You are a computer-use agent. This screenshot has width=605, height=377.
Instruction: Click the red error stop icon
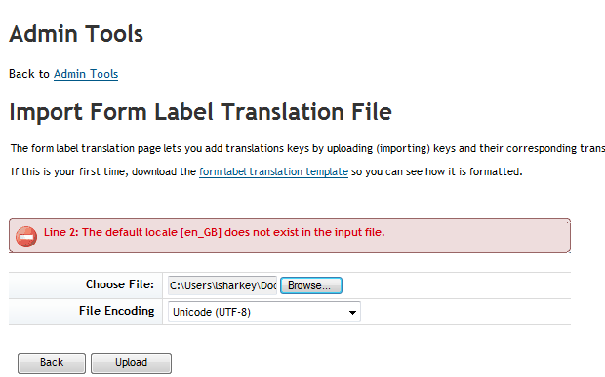pyautogui.click(x=26, y=236)
